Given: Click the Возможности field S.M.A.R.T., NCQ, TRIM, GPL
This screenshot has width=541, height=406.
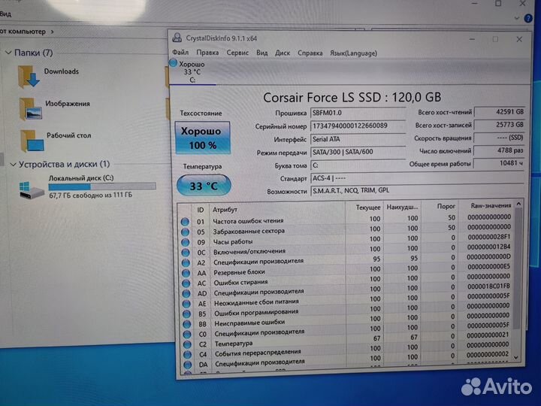Looking at the screenshot, I should click(417, 190).
